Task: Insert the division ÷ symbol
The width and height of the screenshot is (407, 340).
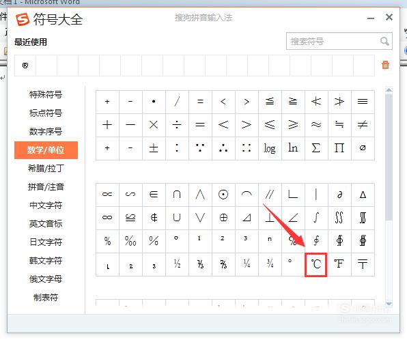Action: pos(177,125)
